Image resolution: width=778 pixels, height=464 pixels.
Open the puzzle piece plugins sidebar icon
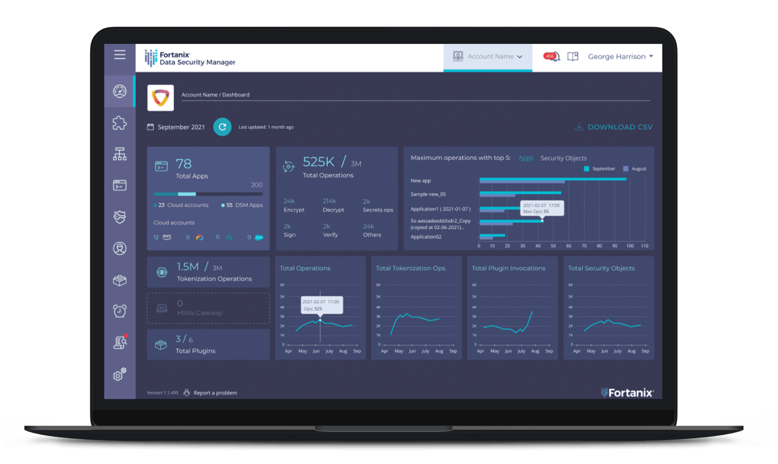[119, 123]
